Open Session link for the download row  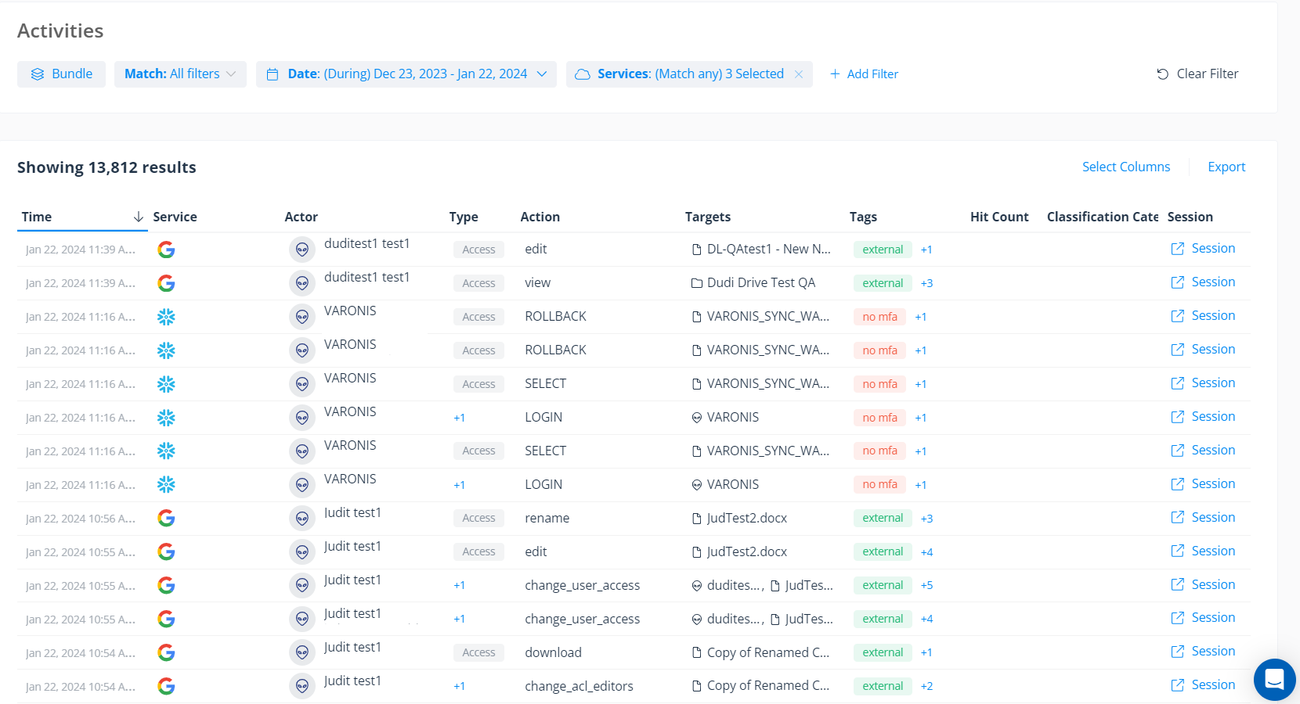(x=1212, y=652)
